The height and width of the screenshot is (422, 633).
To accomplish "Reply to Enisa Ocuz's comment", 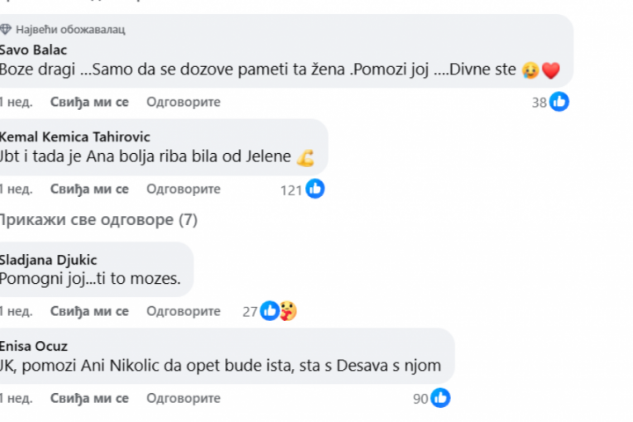I will pos(183,398).
